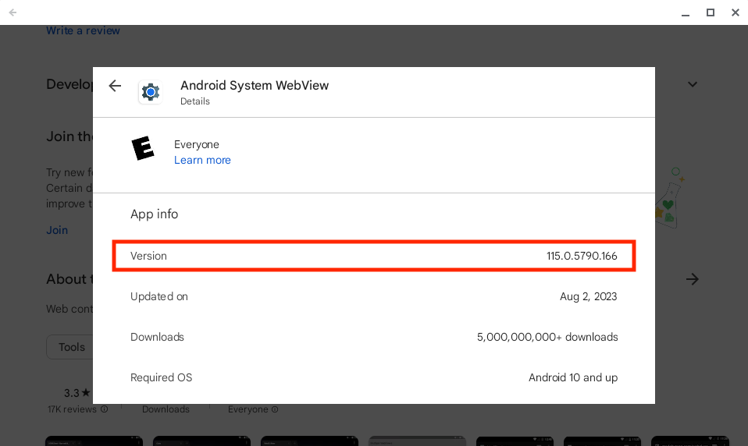The image size is (748, 446).
Task: Click the Version label
Action: [148, 256]
